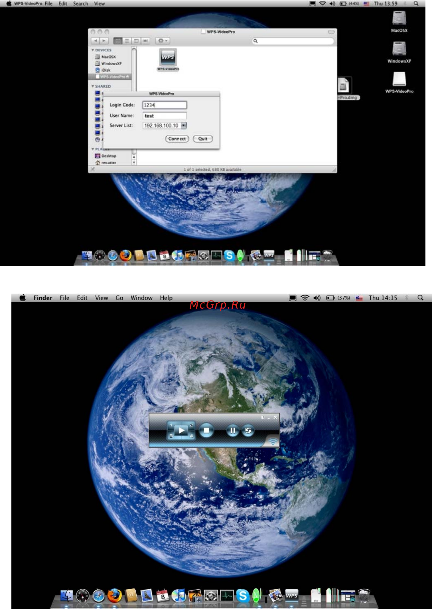Click the User Name field containing test
432x609 pixels.
pos(165,116)
